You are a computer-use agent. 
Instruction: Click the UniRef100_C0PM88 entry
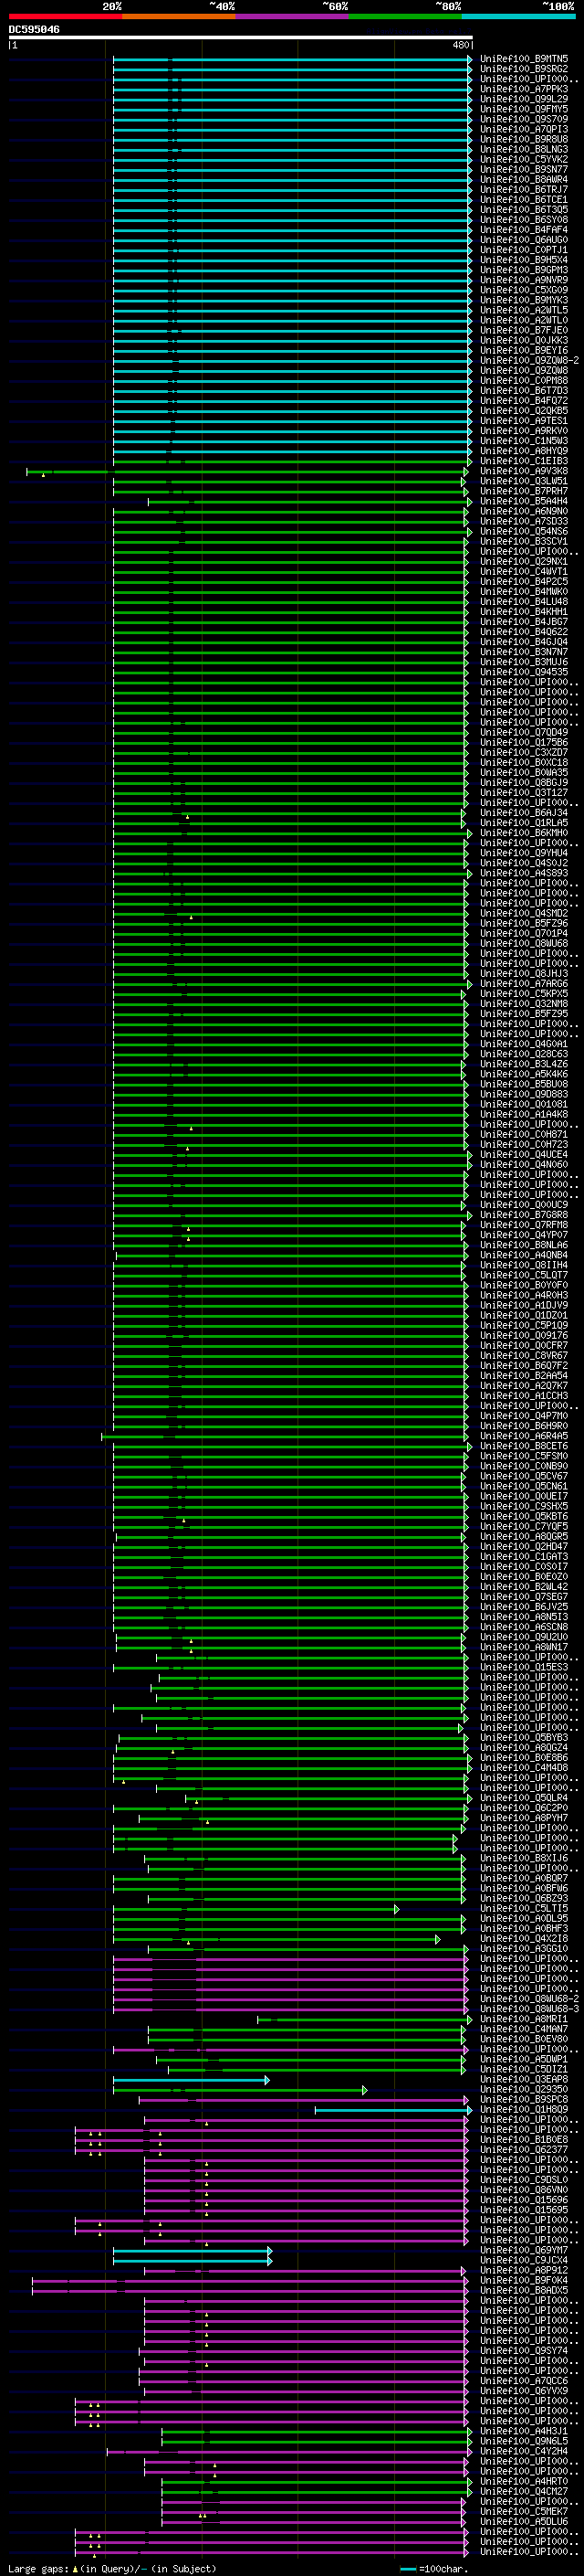click(524, 381)
